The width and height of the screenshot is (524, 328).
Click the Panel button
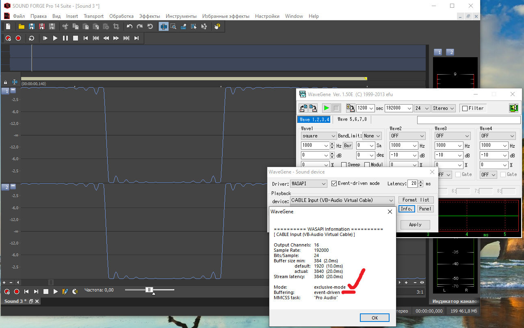425,209
